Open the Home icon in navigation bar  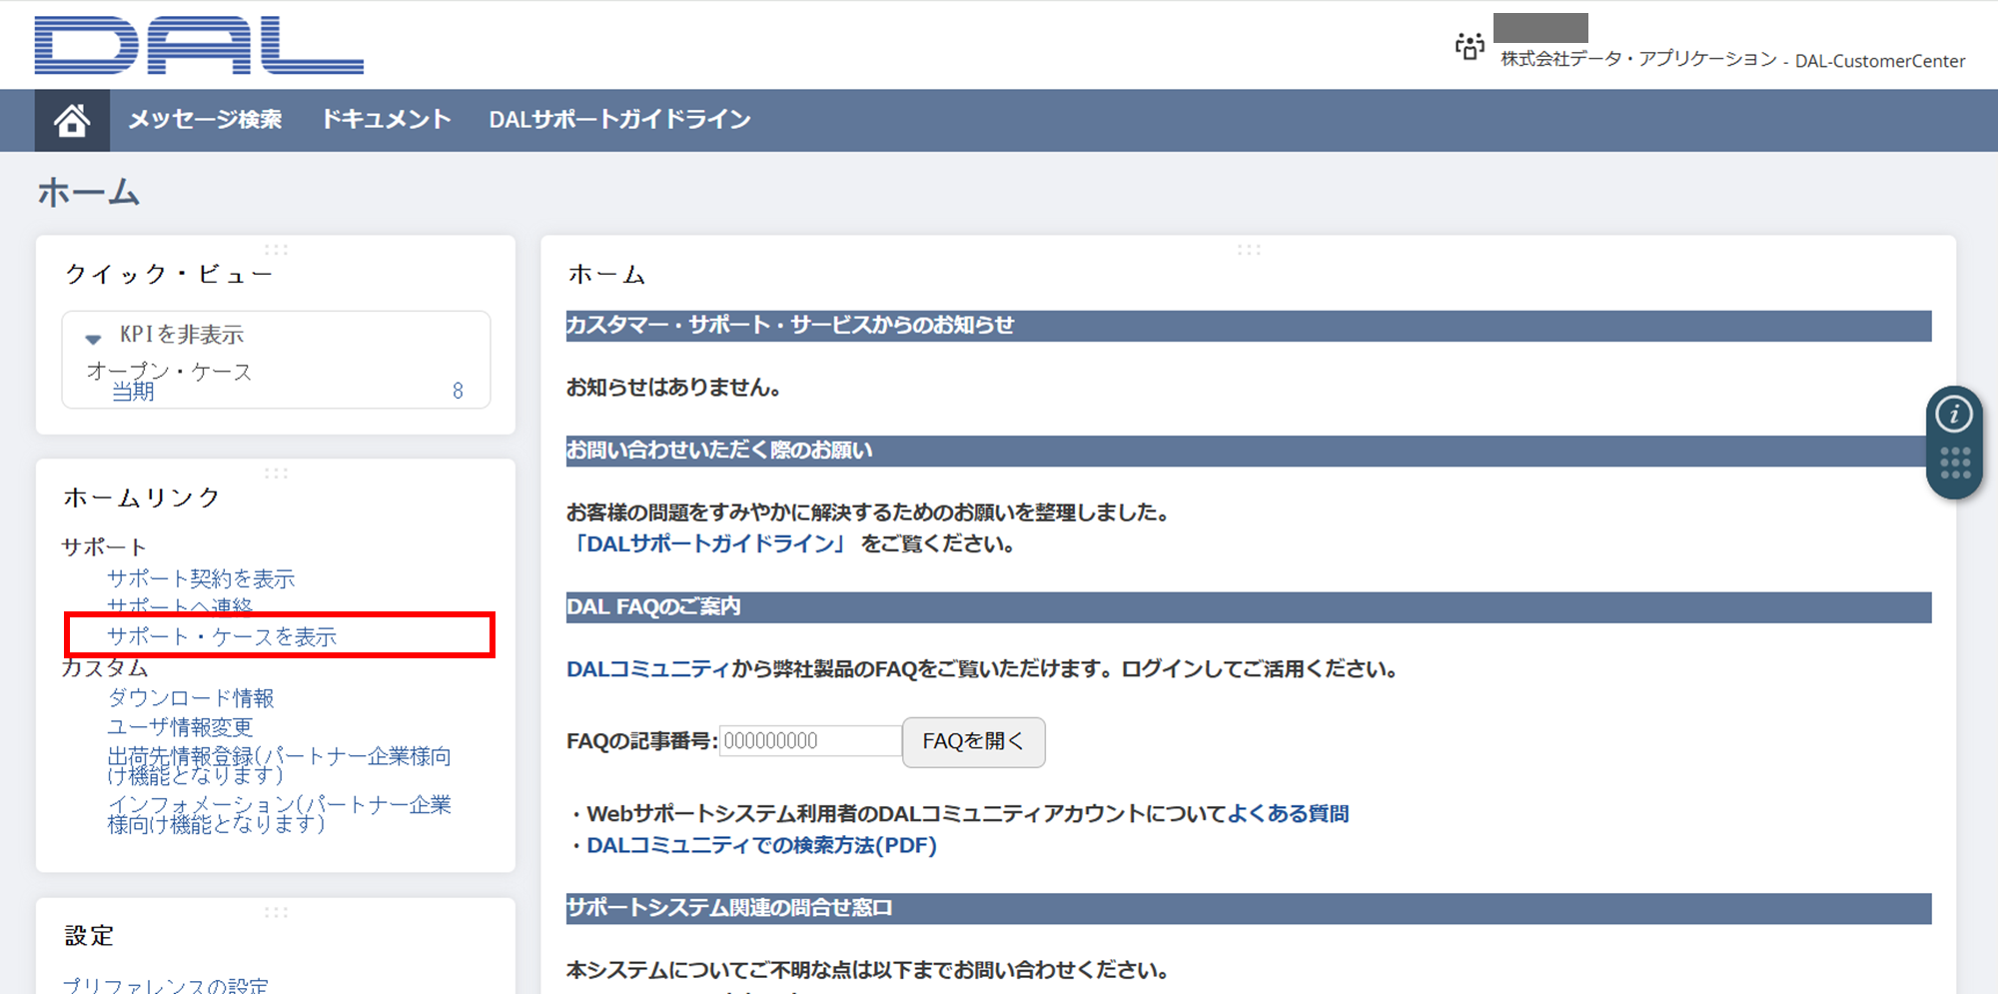click(72, 120)
